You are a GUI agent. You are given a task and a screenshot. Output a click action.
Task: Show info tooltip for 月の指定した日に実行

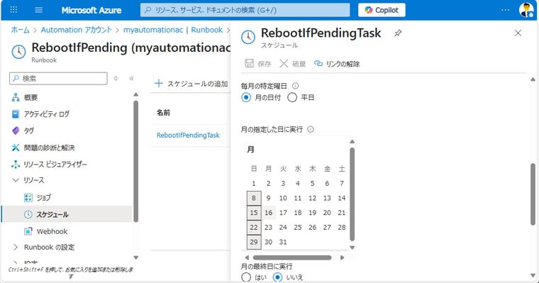click(x=311, y=129)
